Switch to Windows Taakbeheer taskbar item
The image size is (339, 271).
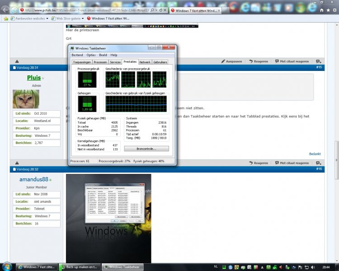tap(122, 267)
